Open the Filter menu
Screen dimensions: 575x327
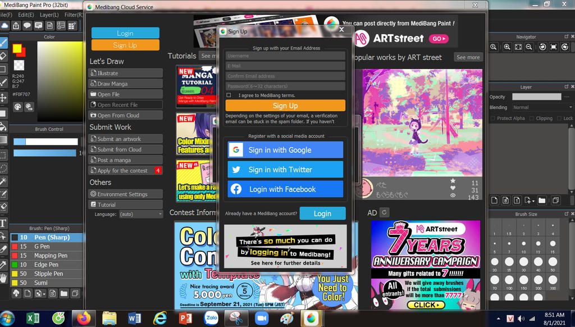74,15
